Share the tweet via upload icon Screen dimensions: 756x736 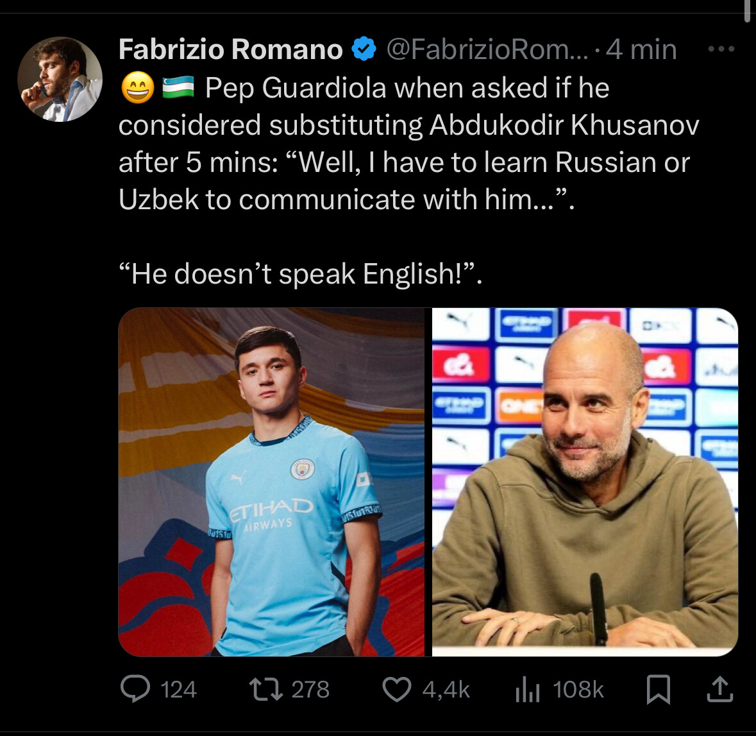[720, 689]
